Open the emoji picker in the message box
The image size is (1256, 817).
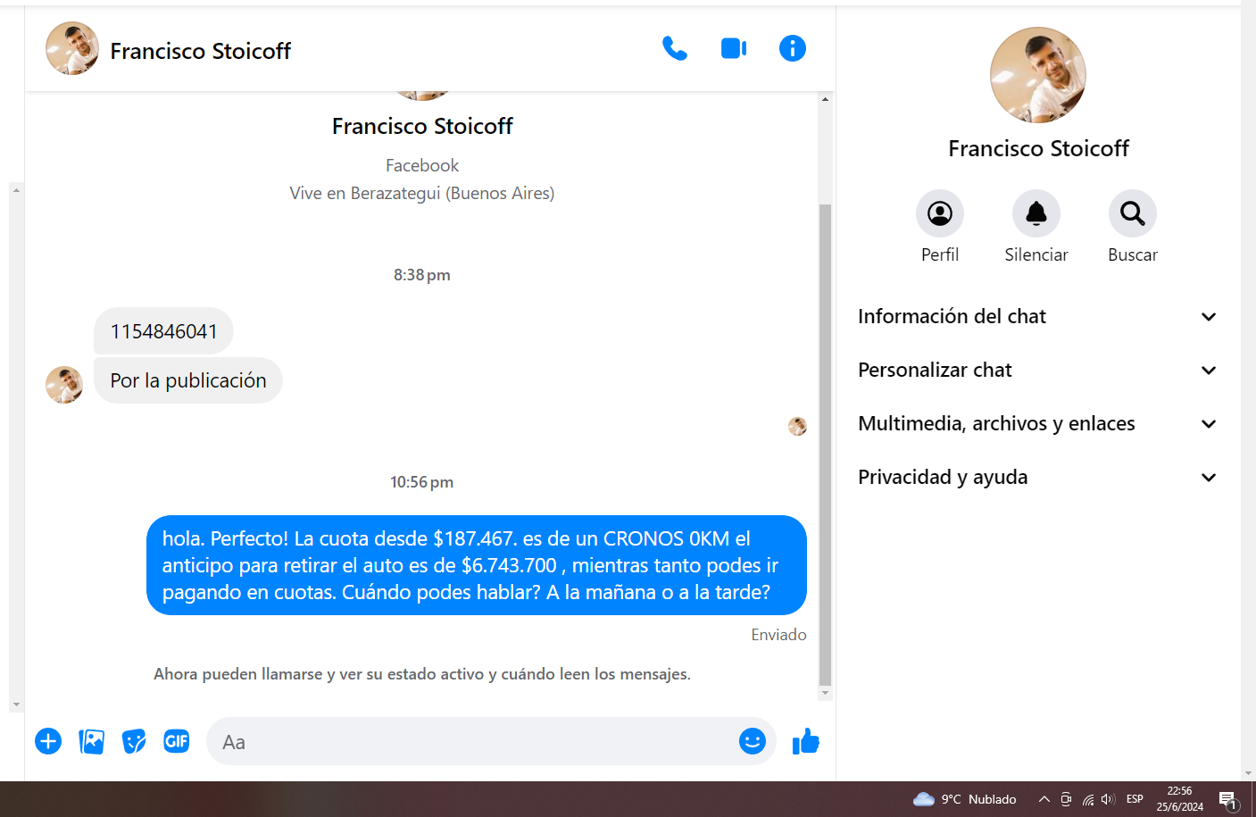tap(753, 741)
